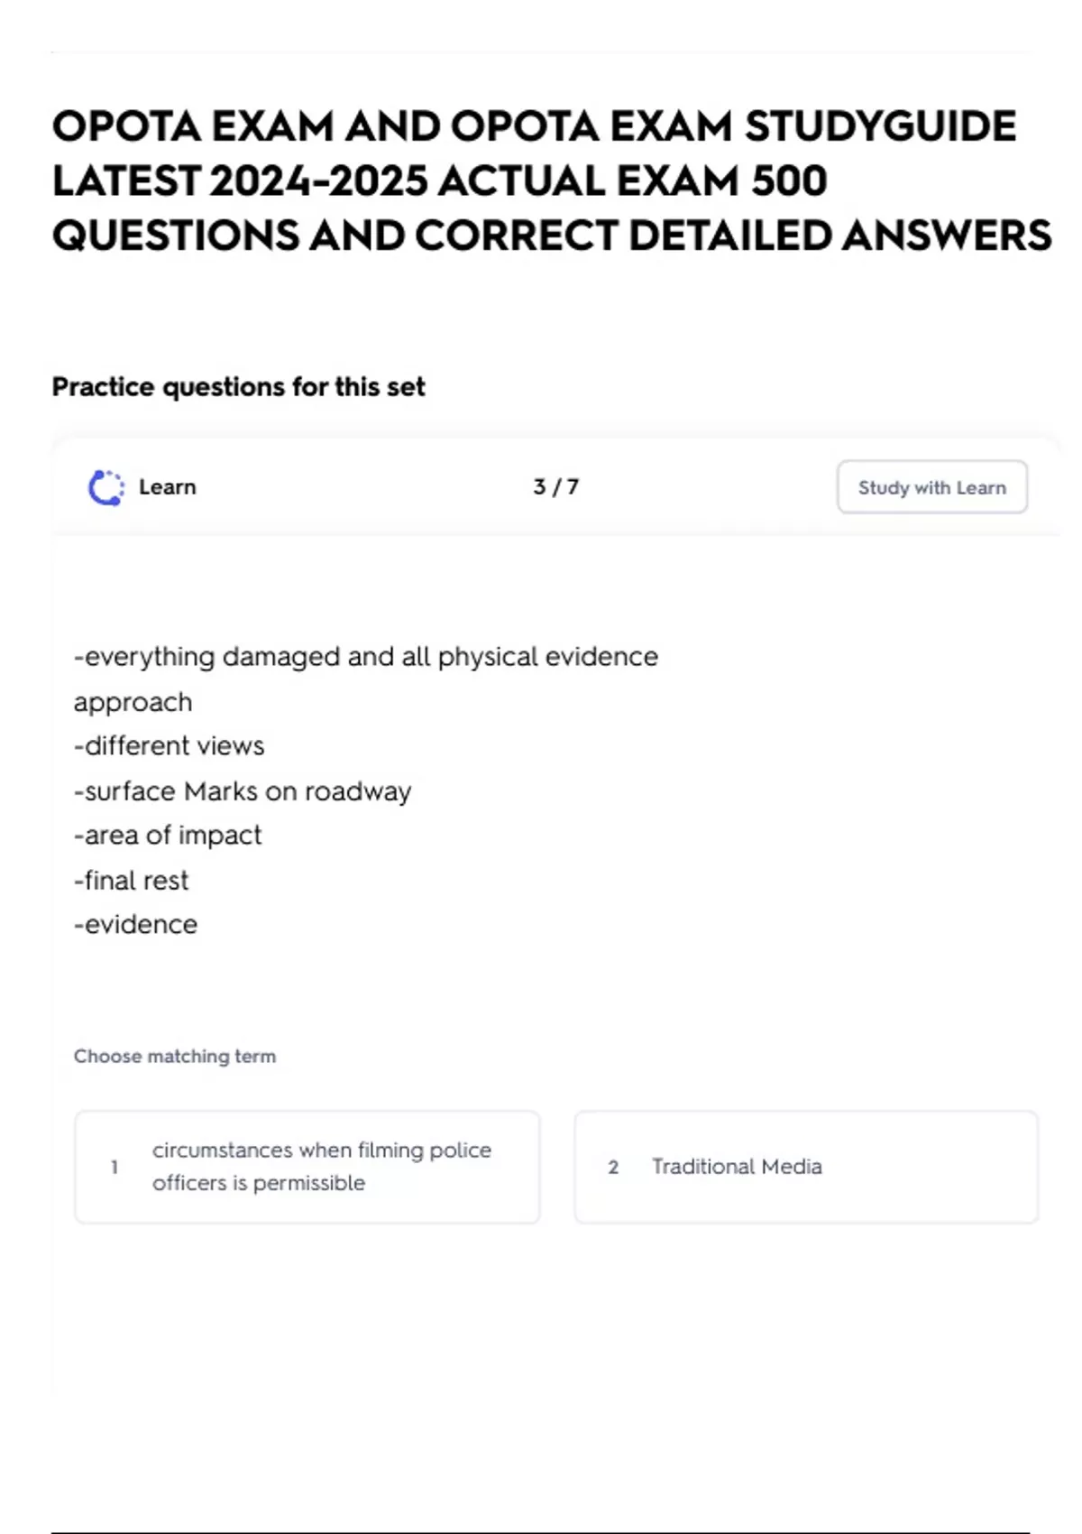Click the "Choose matching term" label
This screenshot has height=1534, width=1082.
175,1057
